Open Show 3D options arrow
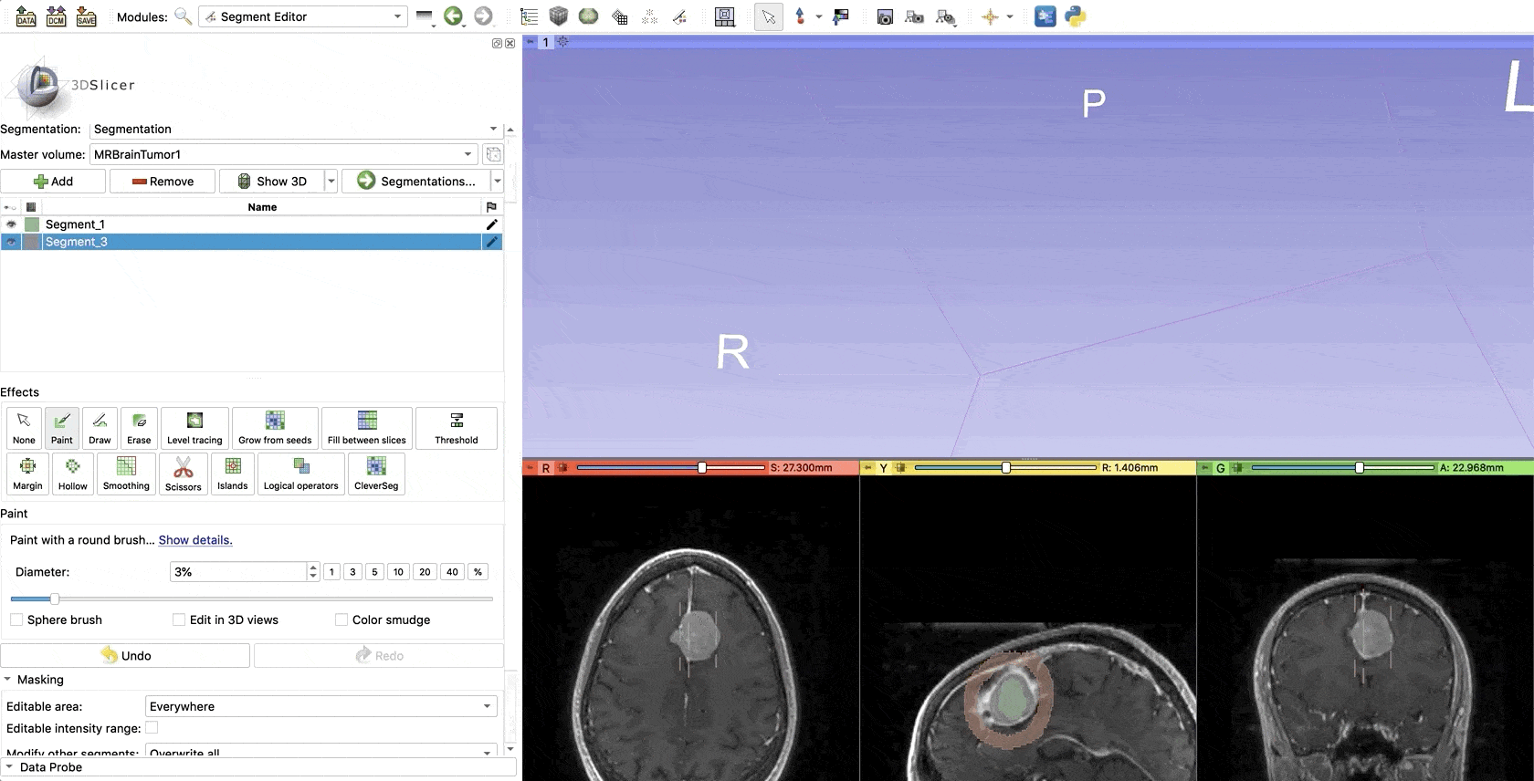1534x781 pixels. pyautogui.click(x=331, y=181)
